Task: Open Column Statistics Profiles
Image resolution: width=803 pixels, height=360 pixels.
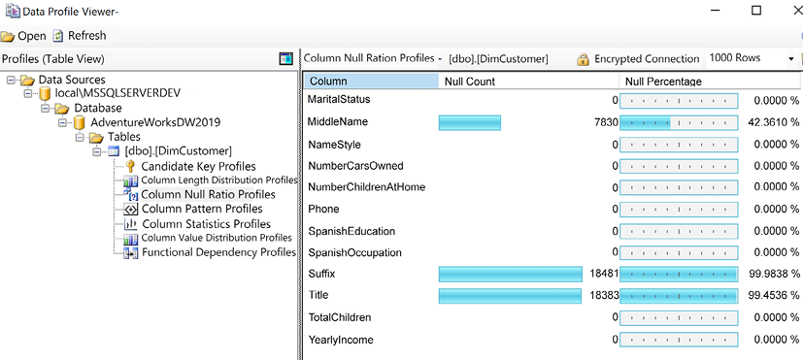Action: pyautogui.click(x=207, y=224)
